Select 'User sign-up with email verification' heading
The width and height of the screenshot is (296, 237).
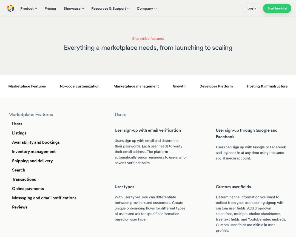148,130
